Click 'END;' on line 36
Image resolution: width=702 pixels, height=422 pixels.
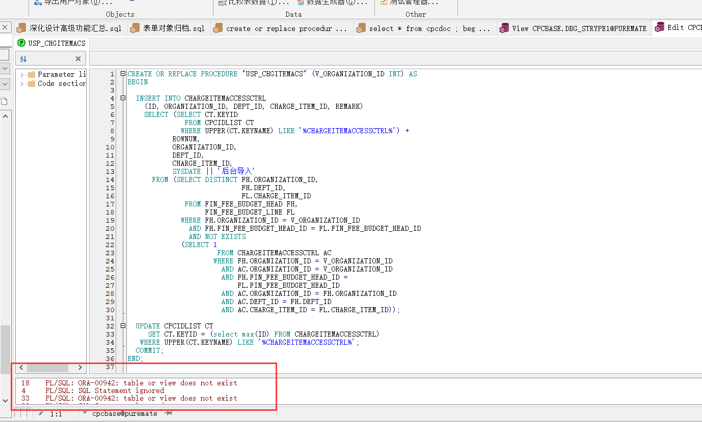coord(136,358)
